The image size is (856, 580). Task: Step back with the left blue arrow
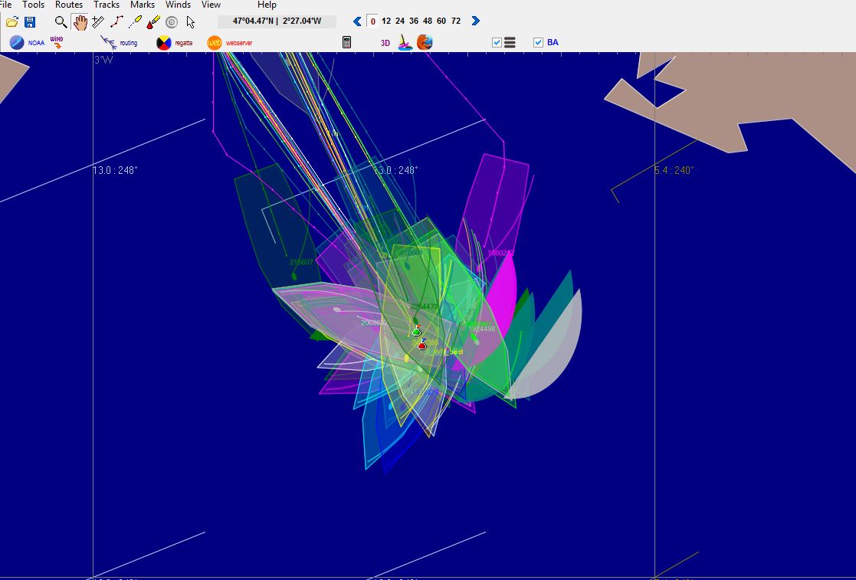(357, 21)
